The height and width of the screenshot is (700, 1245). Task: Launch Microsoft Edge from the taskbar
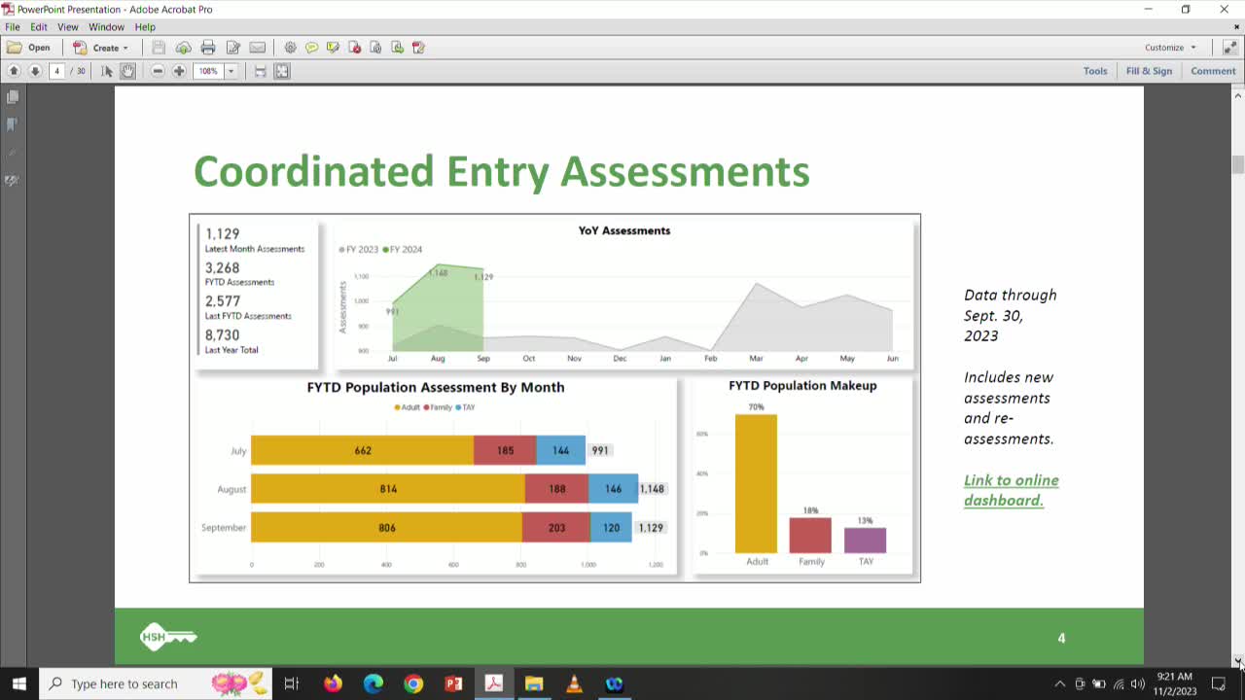pyautogui.click(x=373, y=683)
